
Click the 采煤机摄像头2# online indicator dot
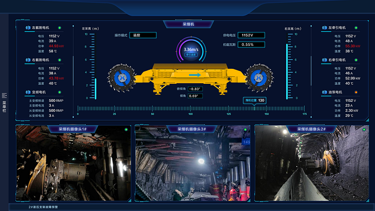pos(364,129)
